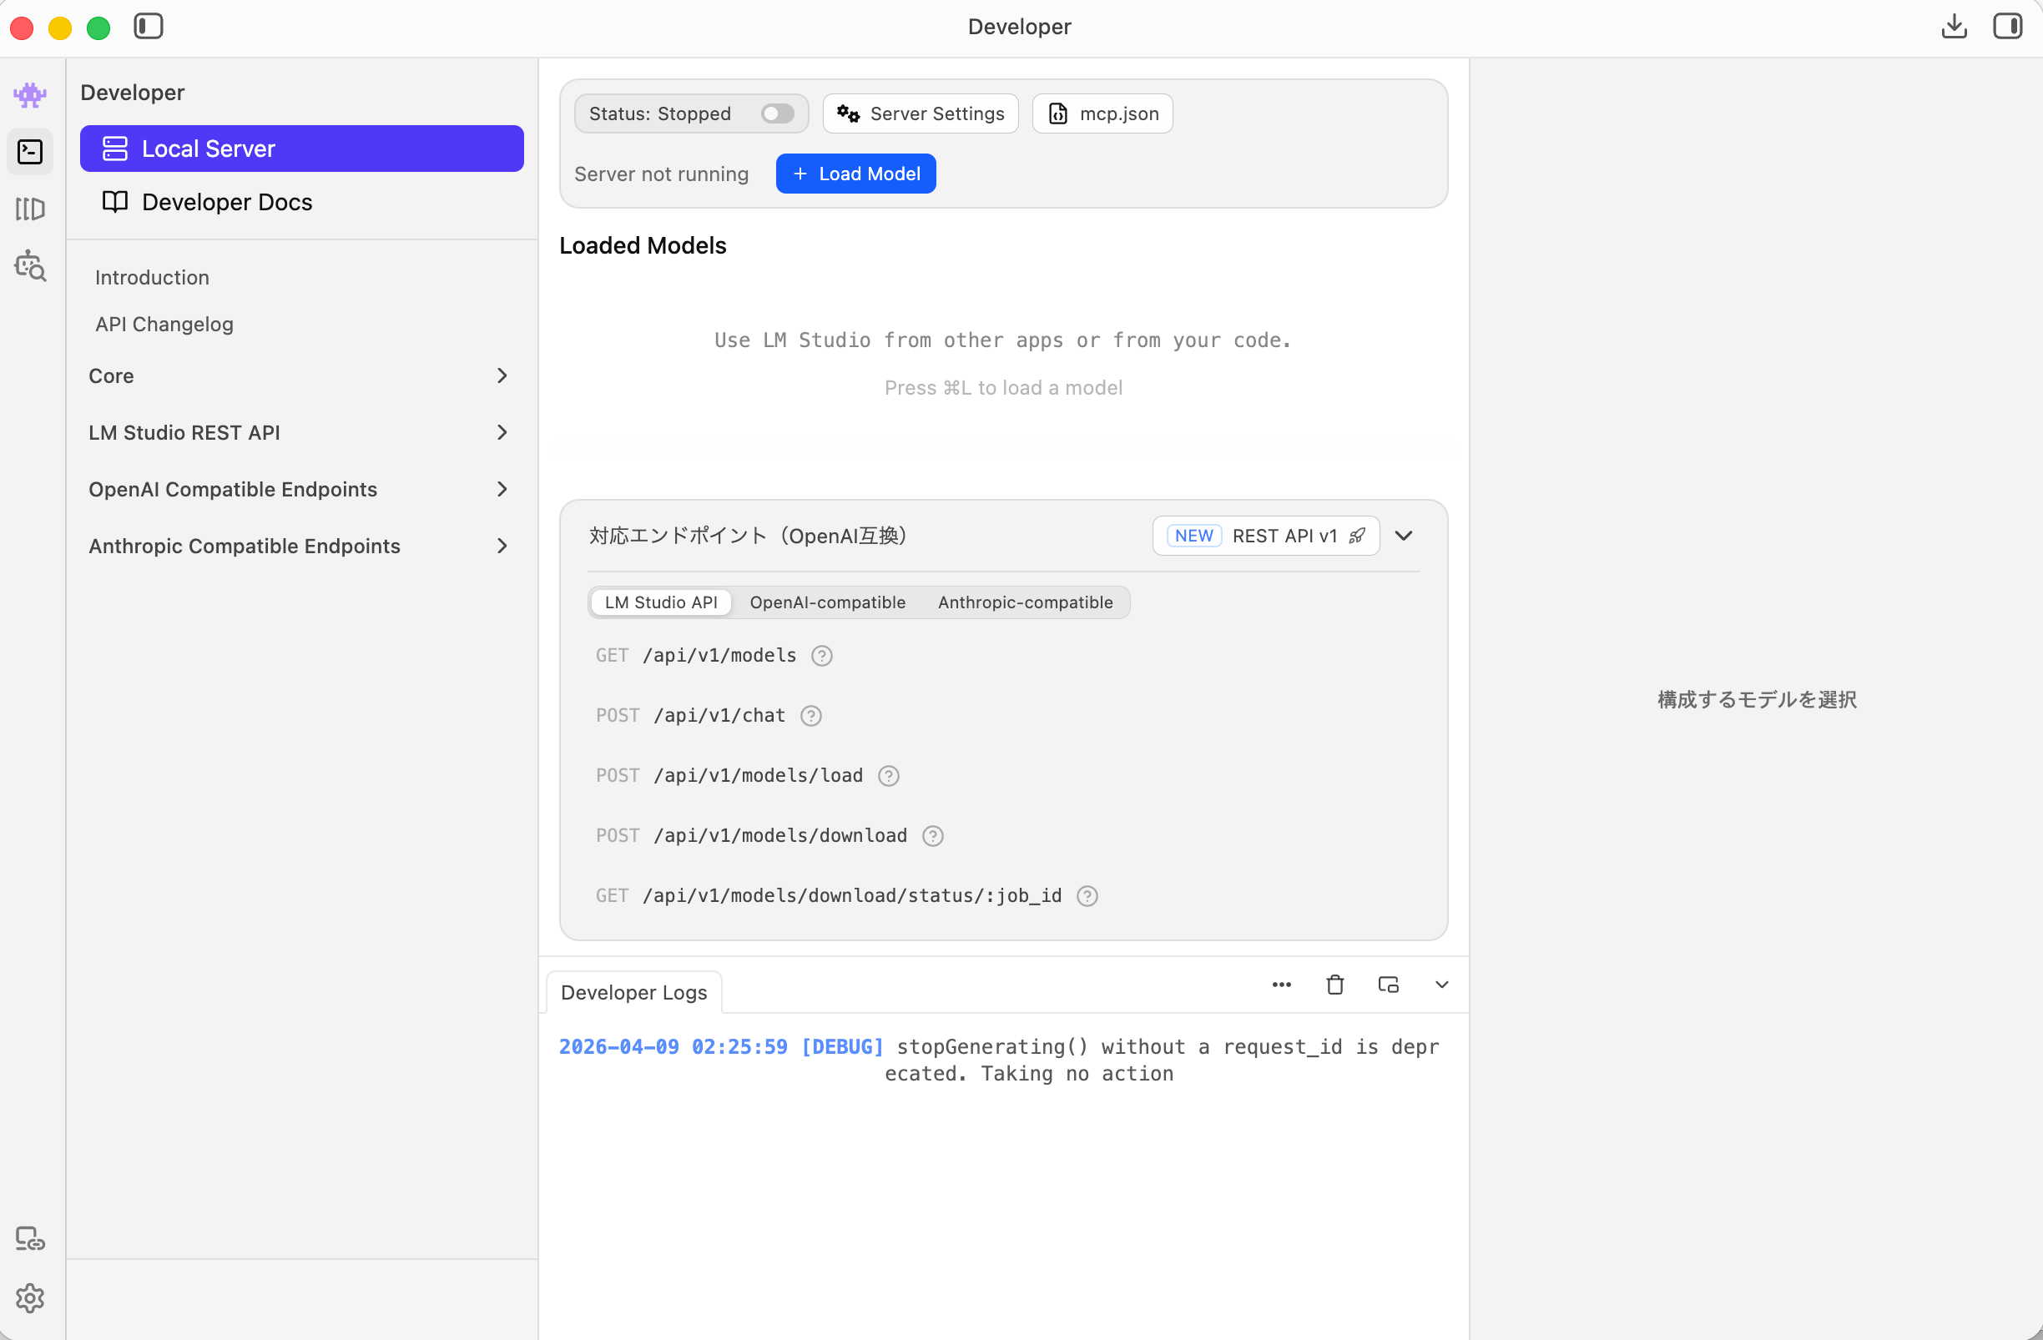Click the trash icon to clear Developer Logs

(x=1334, y=985)
